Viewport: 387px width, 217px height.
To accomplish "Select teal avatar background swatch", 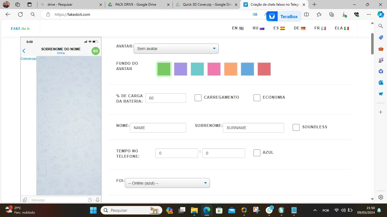I will click(197, 69).
